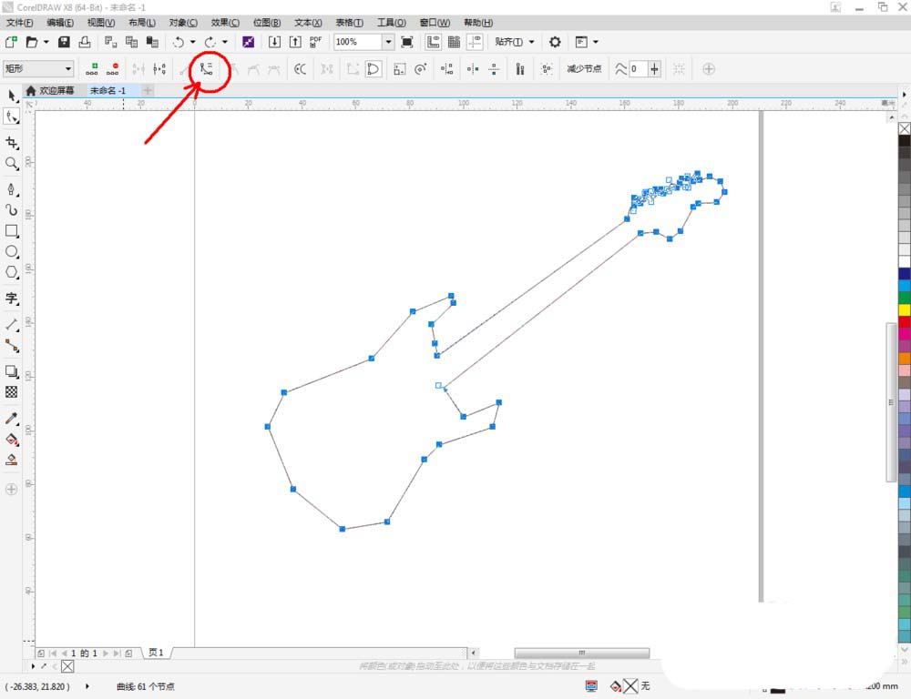The image size is (911, 699).
Task: Open the 文件(F) menu
Action: 20,23
